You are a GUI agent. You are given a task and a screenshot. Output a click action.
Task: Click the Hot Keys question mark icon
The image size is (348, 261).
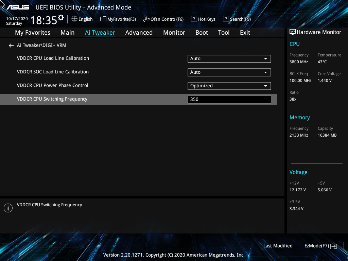pos(194,19)
